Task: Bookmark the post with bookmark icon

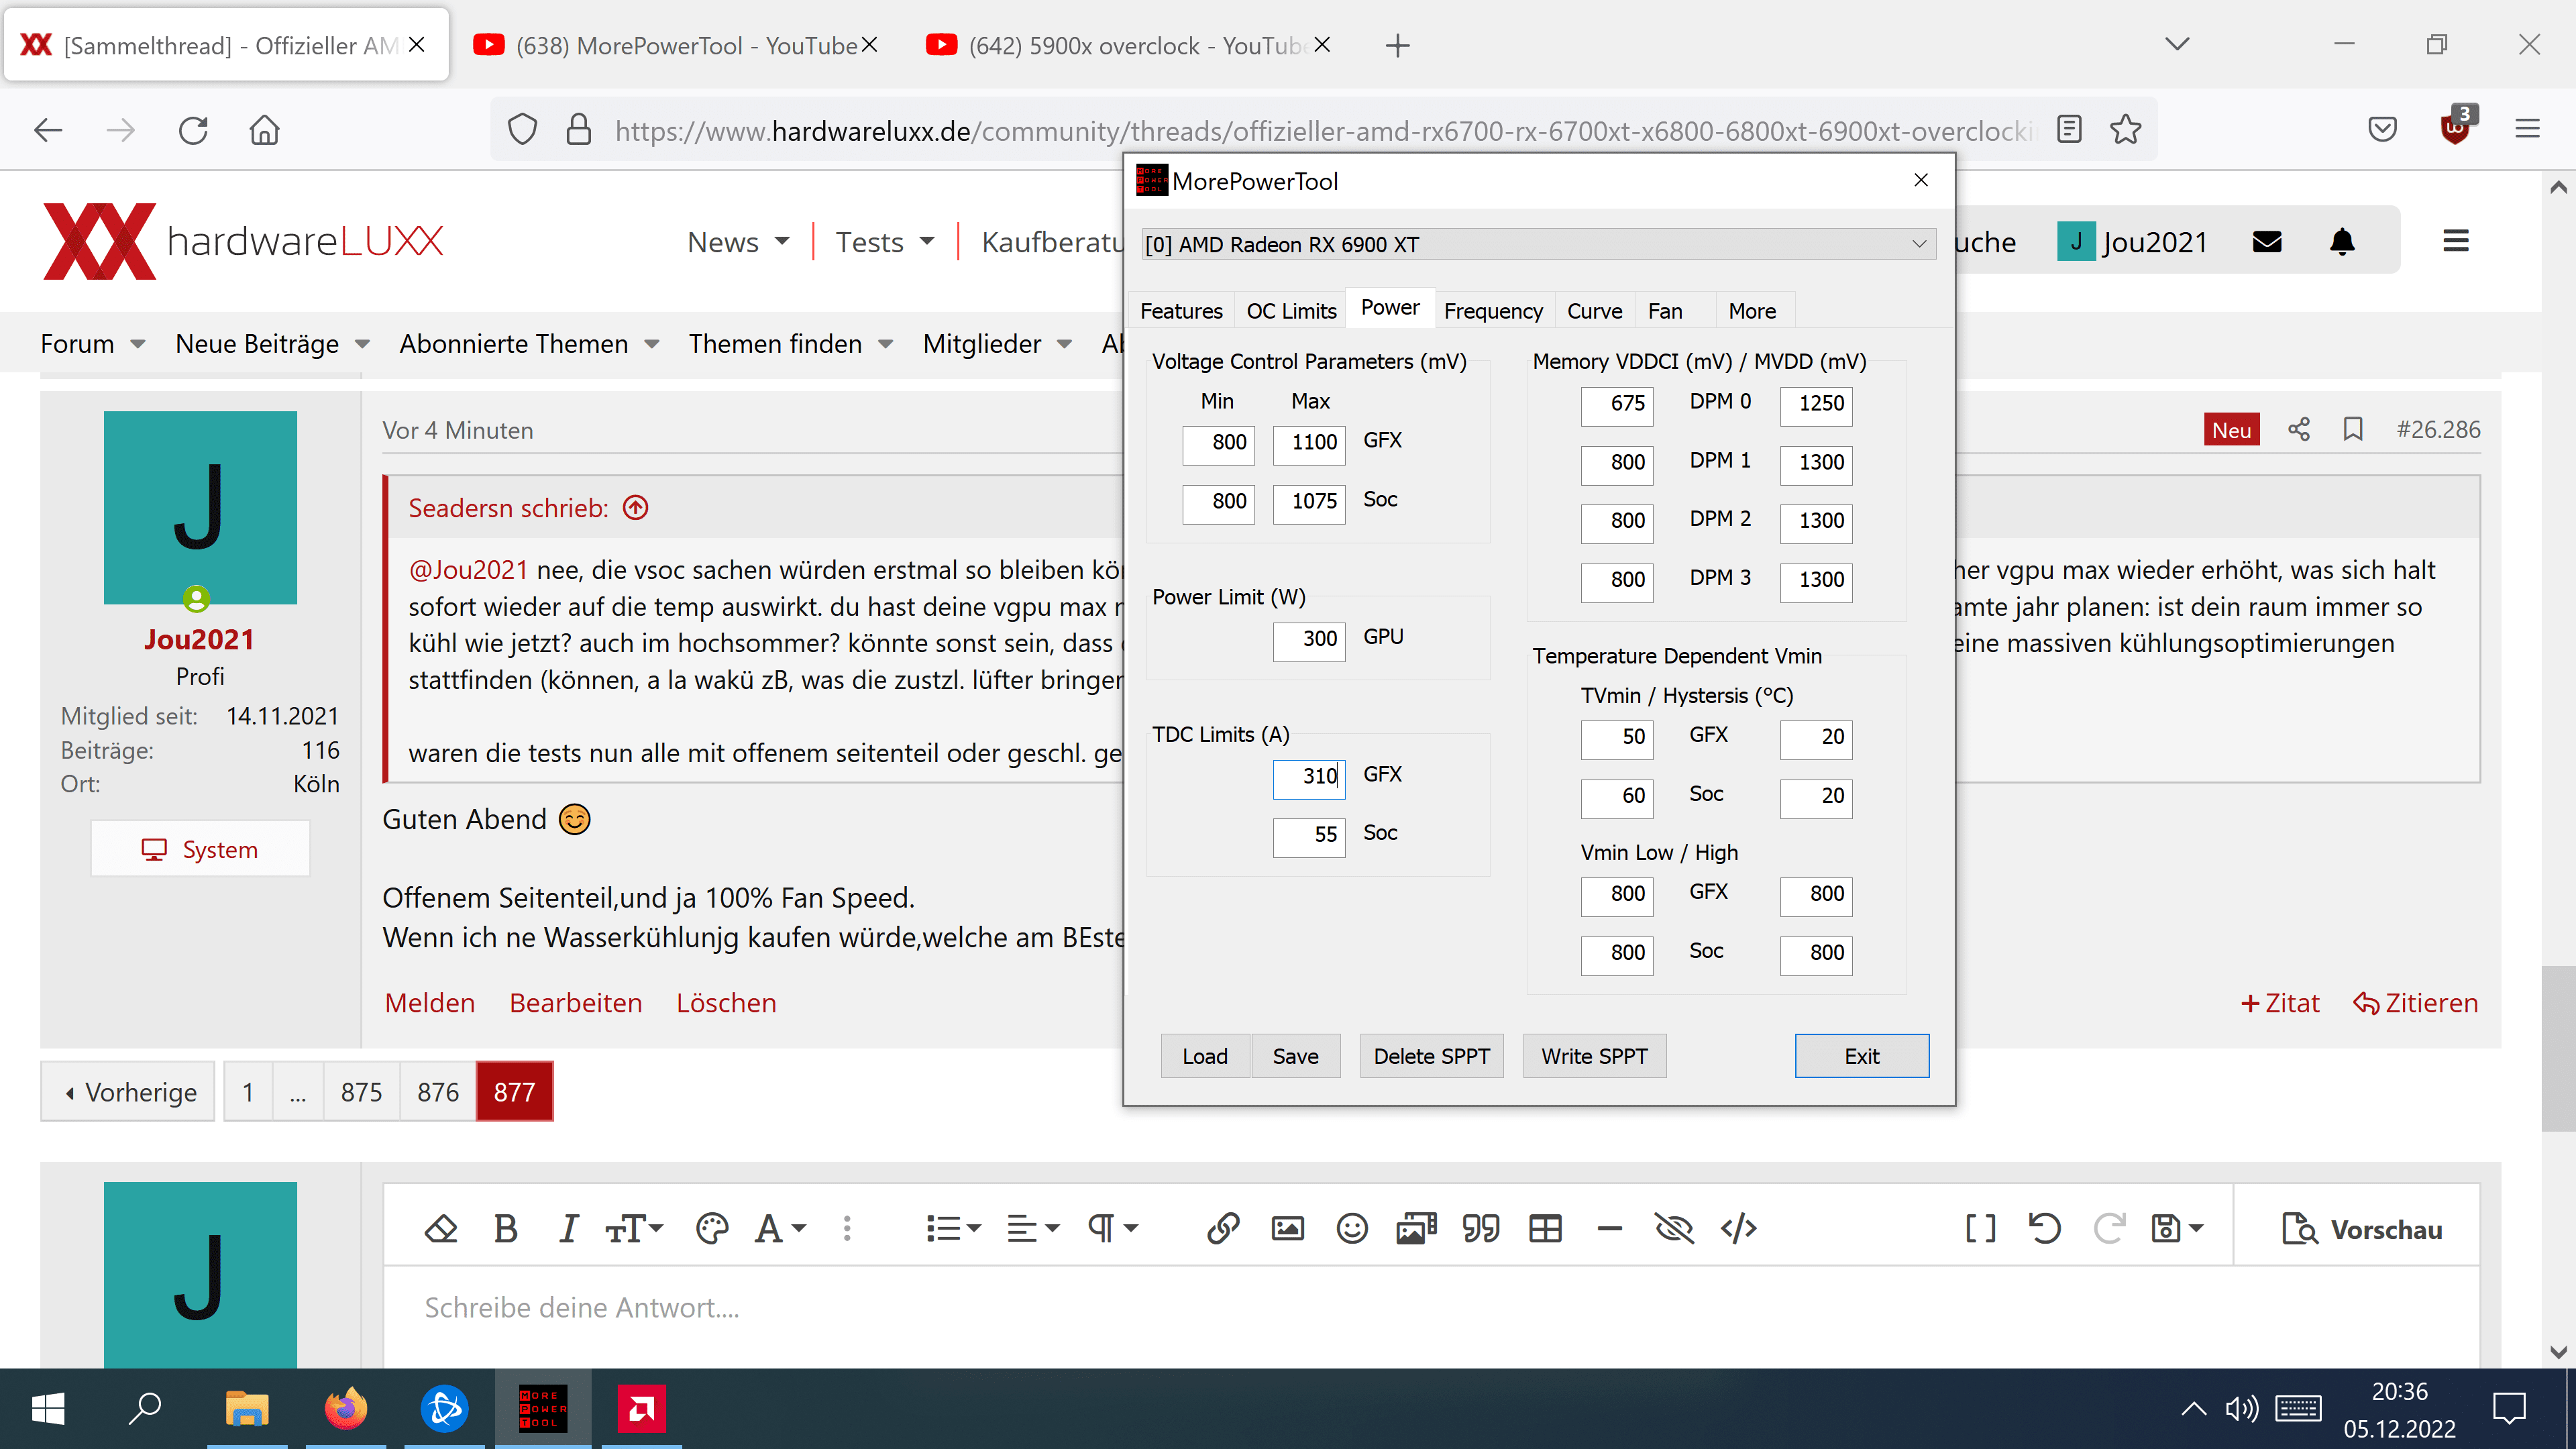Action: coord(2353,430)
